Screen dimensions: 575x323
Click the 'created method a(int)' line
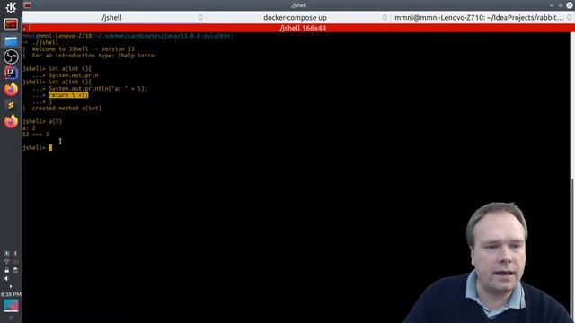pos(66,109)
